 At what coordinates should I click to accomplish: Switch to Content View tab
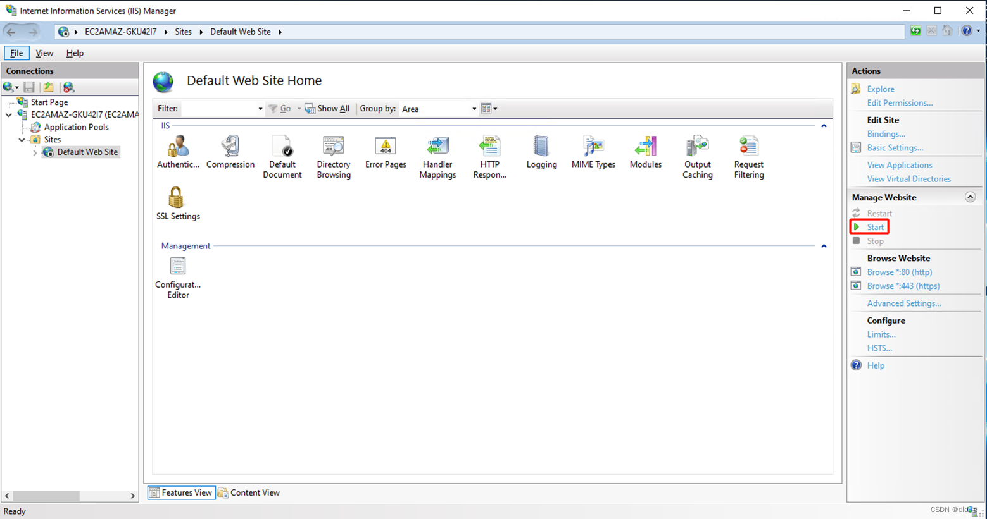(x=249, y=492)
